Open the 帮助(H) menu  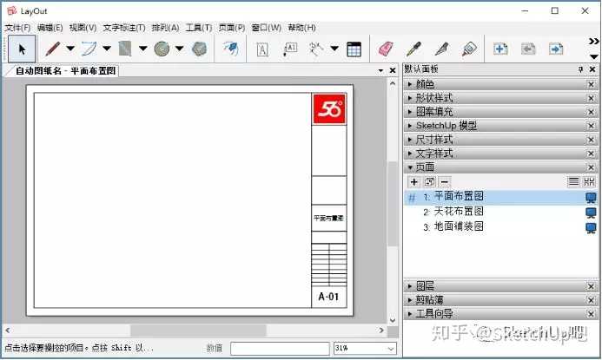(301, 28)
